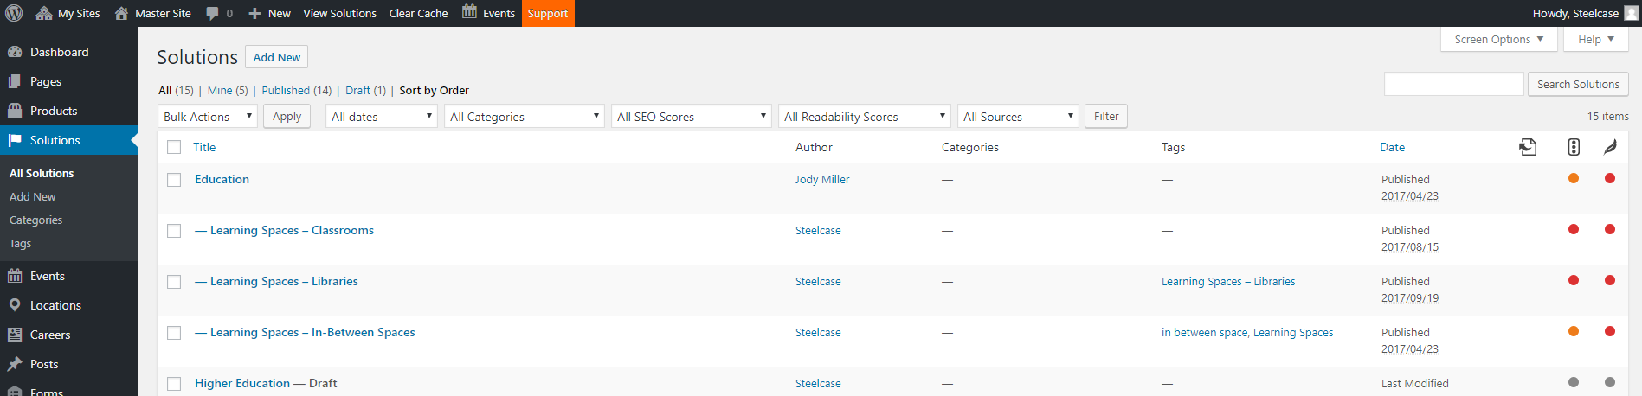Screen dimensions: 1642x396
Task: Sort by the Date column header
Action: [x=1392, y=147]
